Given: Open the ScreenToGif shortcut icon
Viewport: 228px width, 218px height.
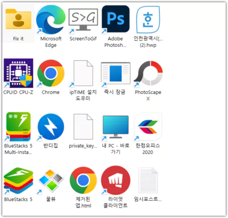Looking at the screenshot, I should coord(83,20).
